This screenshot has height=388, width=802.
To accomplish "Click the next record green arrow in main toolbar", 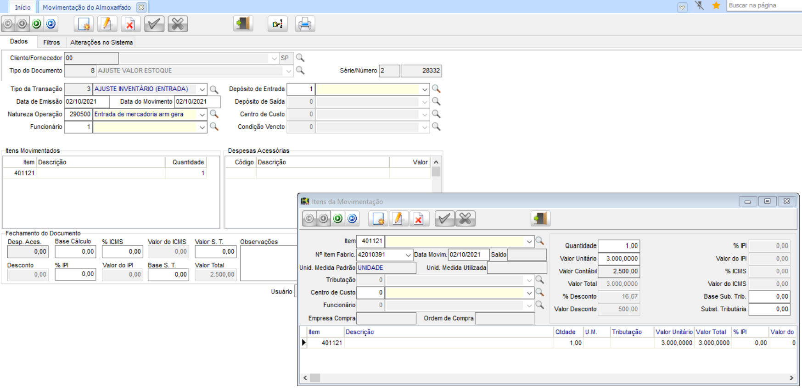I will 37,23.
